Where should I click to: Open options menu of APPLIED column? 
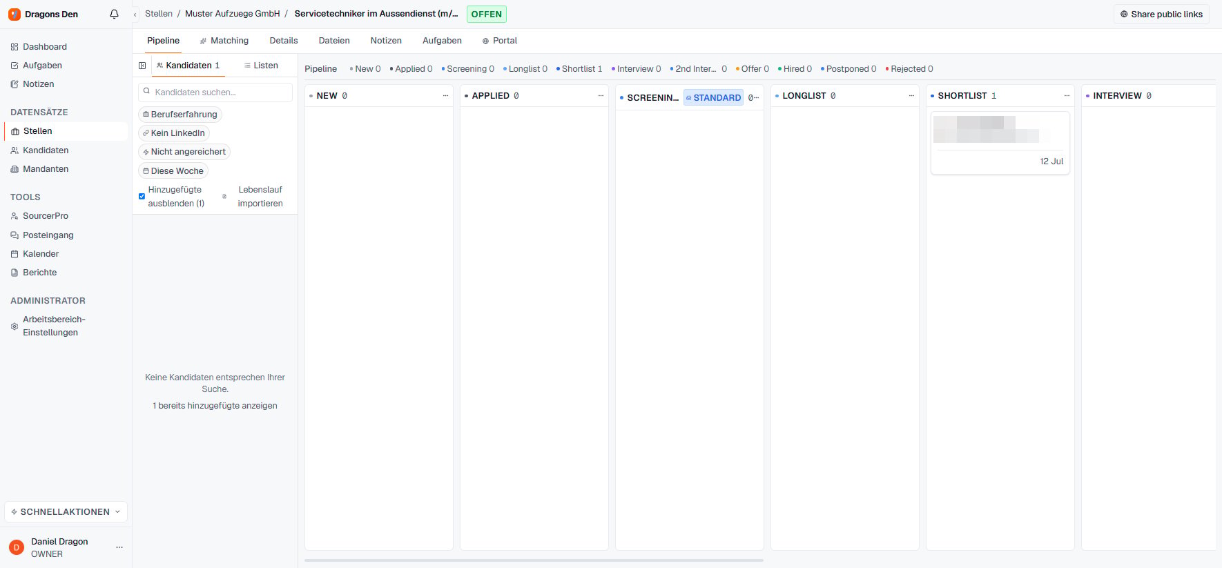(601, 96)
